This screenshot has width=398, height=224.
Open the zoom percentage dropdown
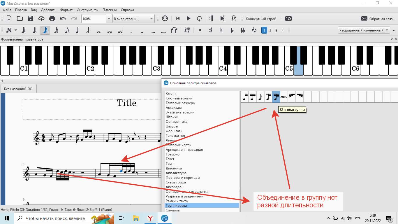coord(109,19)
